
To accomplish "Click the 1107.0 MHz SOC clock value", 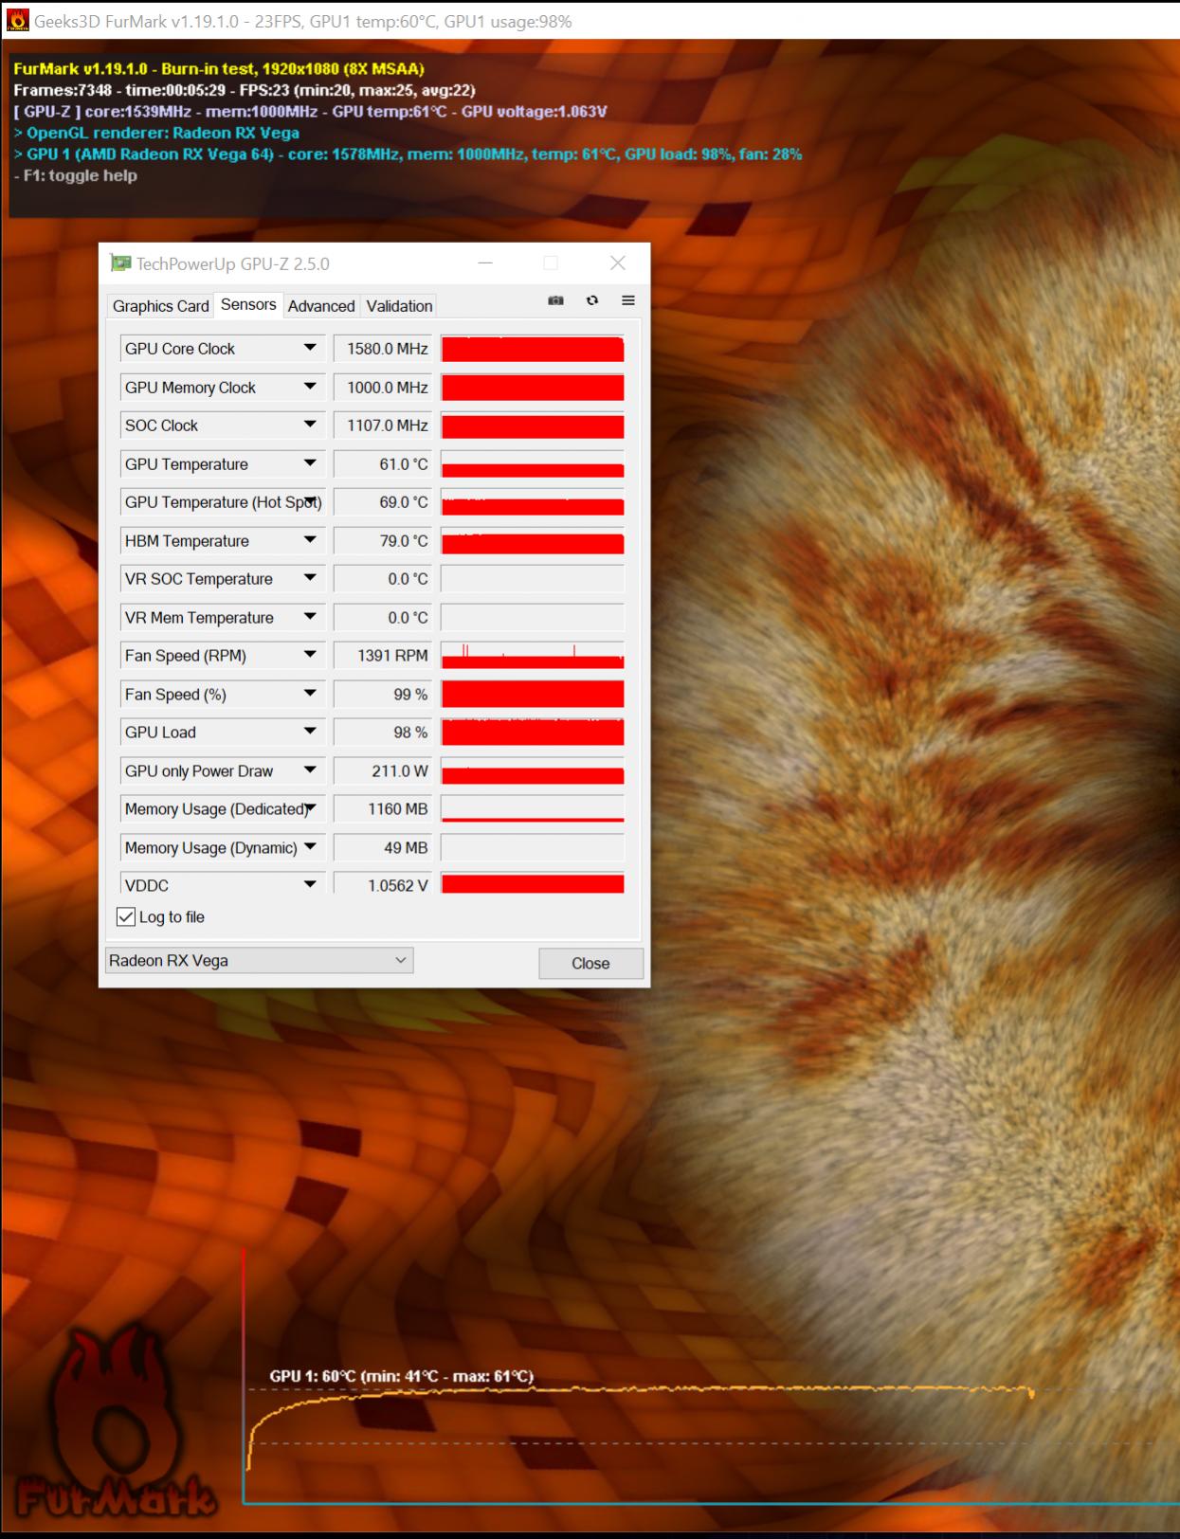I will tap(383, 425).
